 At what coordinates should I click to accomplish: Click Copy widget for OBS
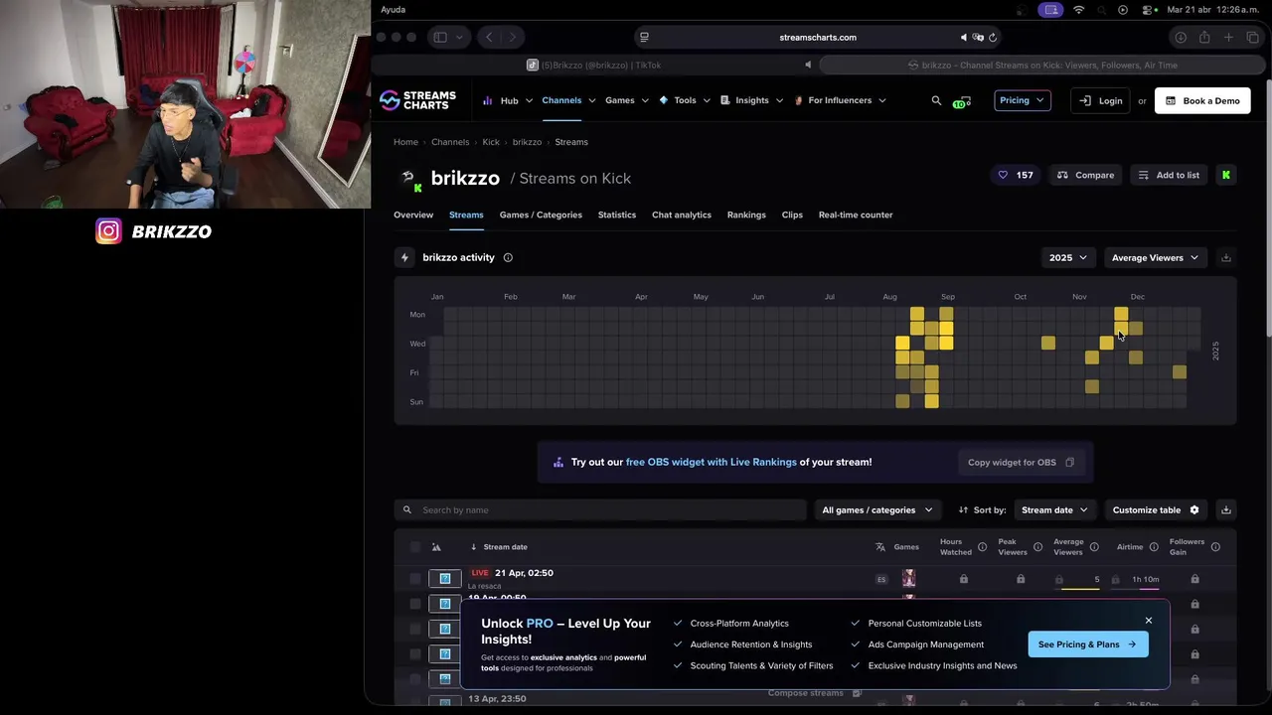(x=1021, y=462)
